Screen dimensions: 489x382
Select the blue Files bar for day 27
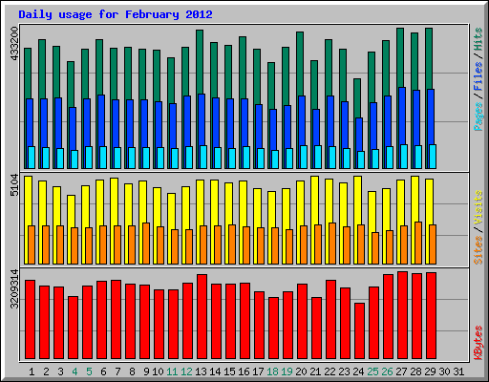402,116
